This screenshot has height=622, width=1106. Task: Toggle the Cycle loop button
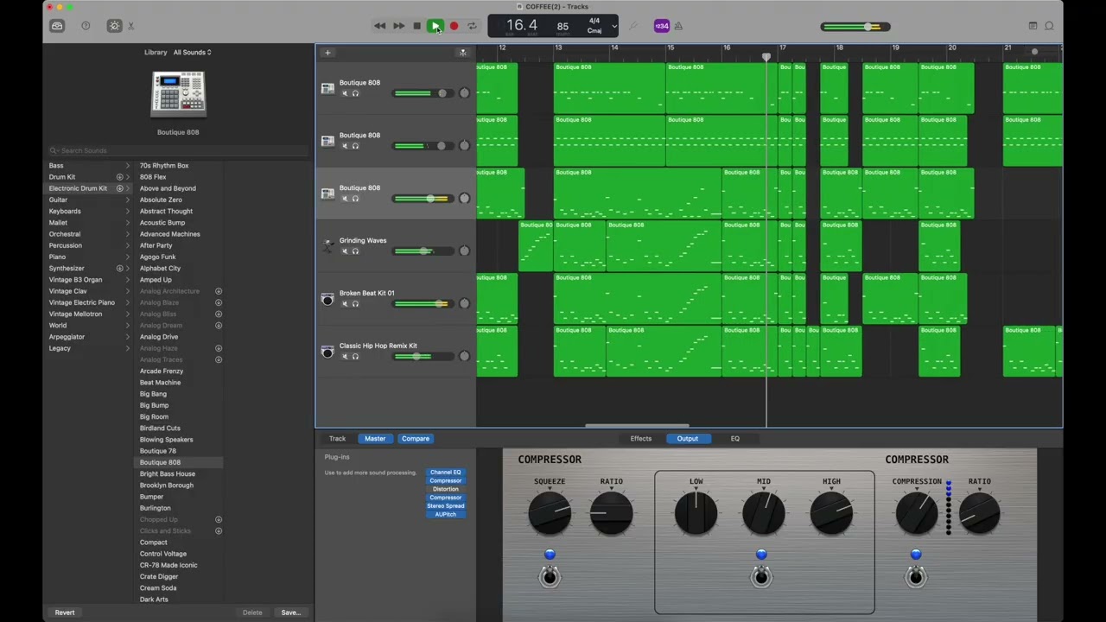(472, 26)
